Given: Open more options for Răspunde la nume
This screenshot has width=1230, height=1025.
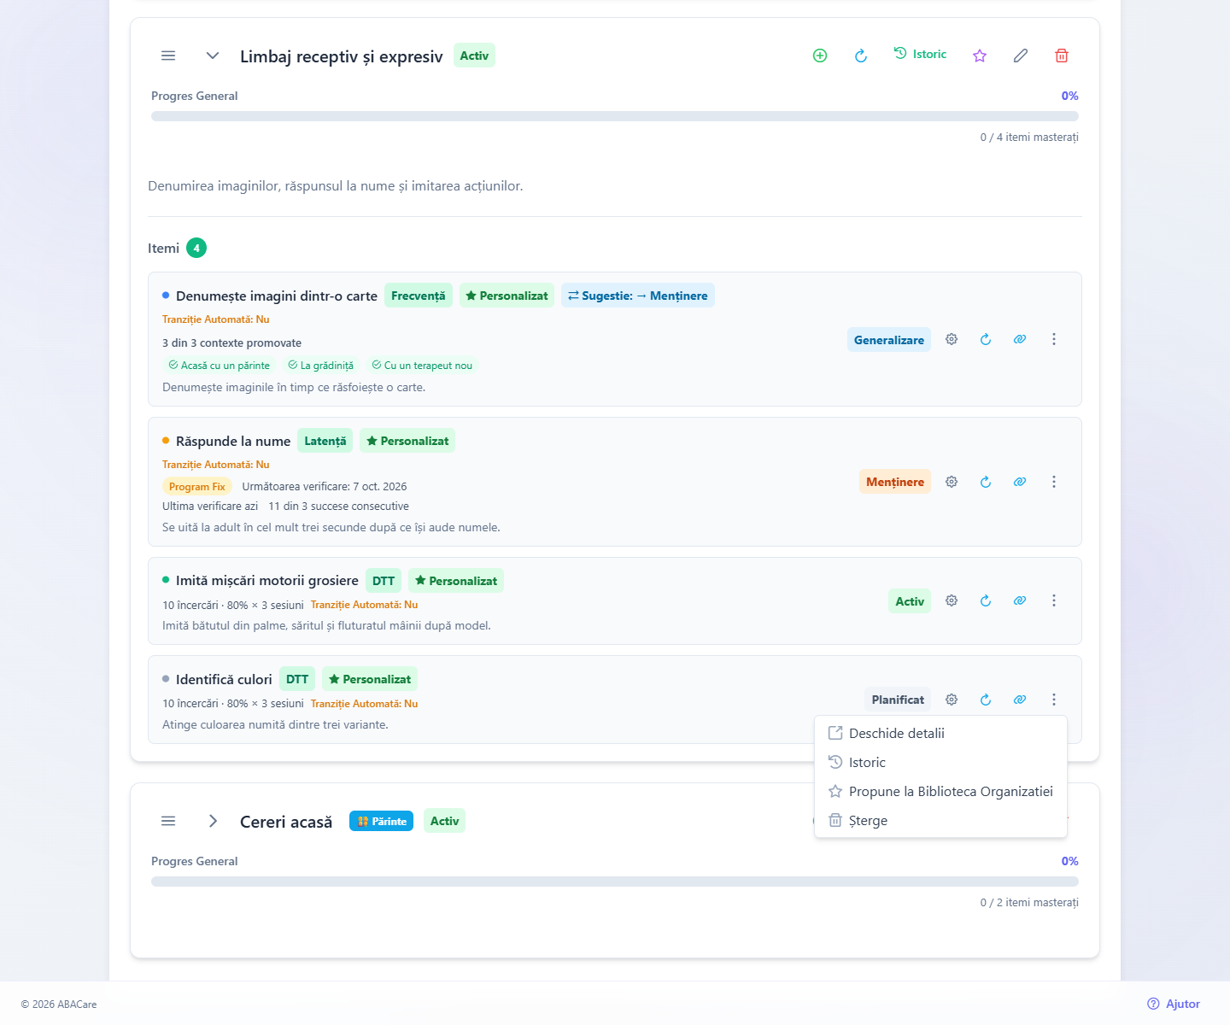Looking at the screenshot, I should pos(1054,482).
